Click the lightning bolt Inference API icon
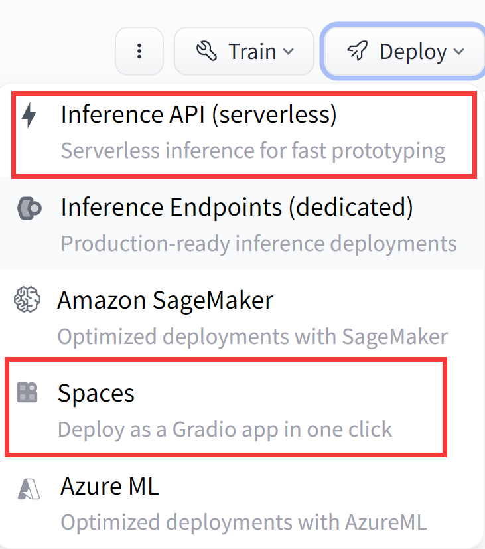 tap(29, 115)
